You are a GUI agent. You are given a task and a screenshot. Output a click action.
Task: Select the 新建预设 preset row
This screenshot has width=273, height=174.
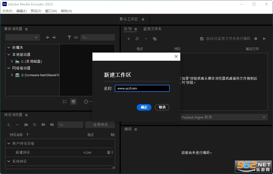(59, 153)
